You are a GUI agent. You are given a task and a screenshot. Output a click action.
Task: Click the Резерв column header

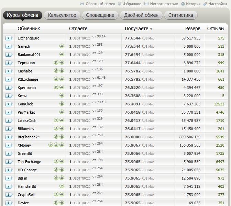pyautogui.click(x=193, y=28)
